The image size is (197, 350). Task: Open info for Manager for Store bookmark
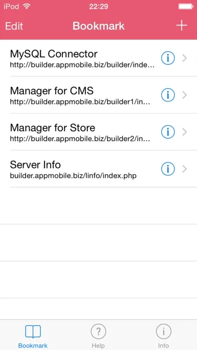coord(168,132)
